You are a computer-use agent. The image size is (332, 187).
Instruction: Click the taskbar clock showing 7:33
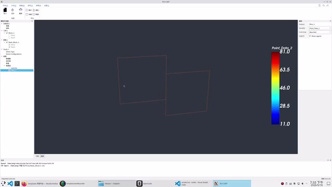coord(317,183)
